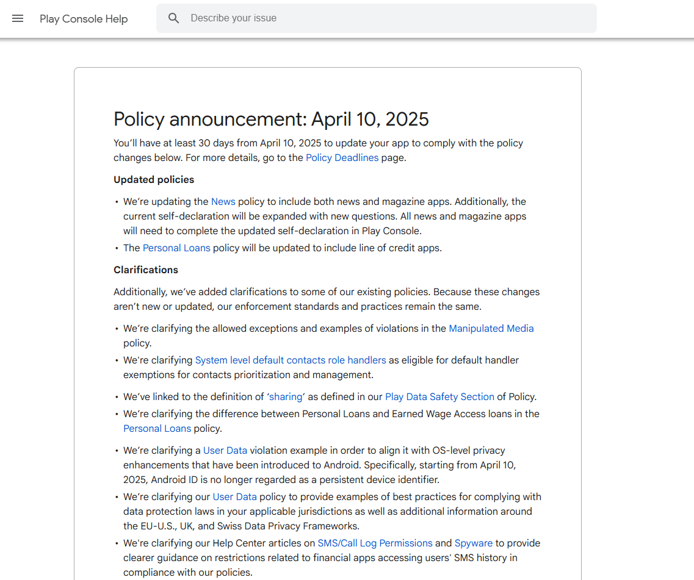The width and height of the screenshot is (694, 580).
Task: Open the Policy Deadlines link
Action: click(342, 158)
